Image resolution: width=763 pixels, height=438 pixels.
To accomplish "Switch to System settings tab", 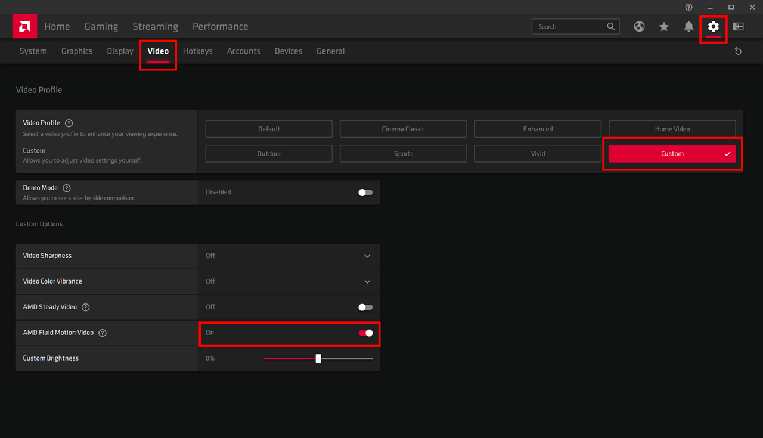I will [x=33, y=51].
